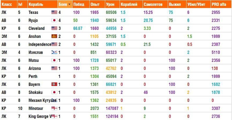Select the Arizona ship name
The width and height of the screenshot is (232, 120).
35,68
